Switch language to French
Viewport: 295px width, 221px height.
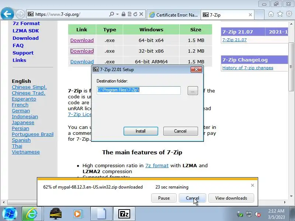(x=20, y=105)
